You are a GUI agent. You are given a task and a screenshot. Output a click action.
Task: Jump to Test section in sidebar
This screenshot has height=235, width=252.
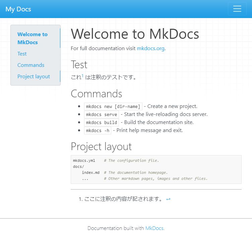click(22, 54)
